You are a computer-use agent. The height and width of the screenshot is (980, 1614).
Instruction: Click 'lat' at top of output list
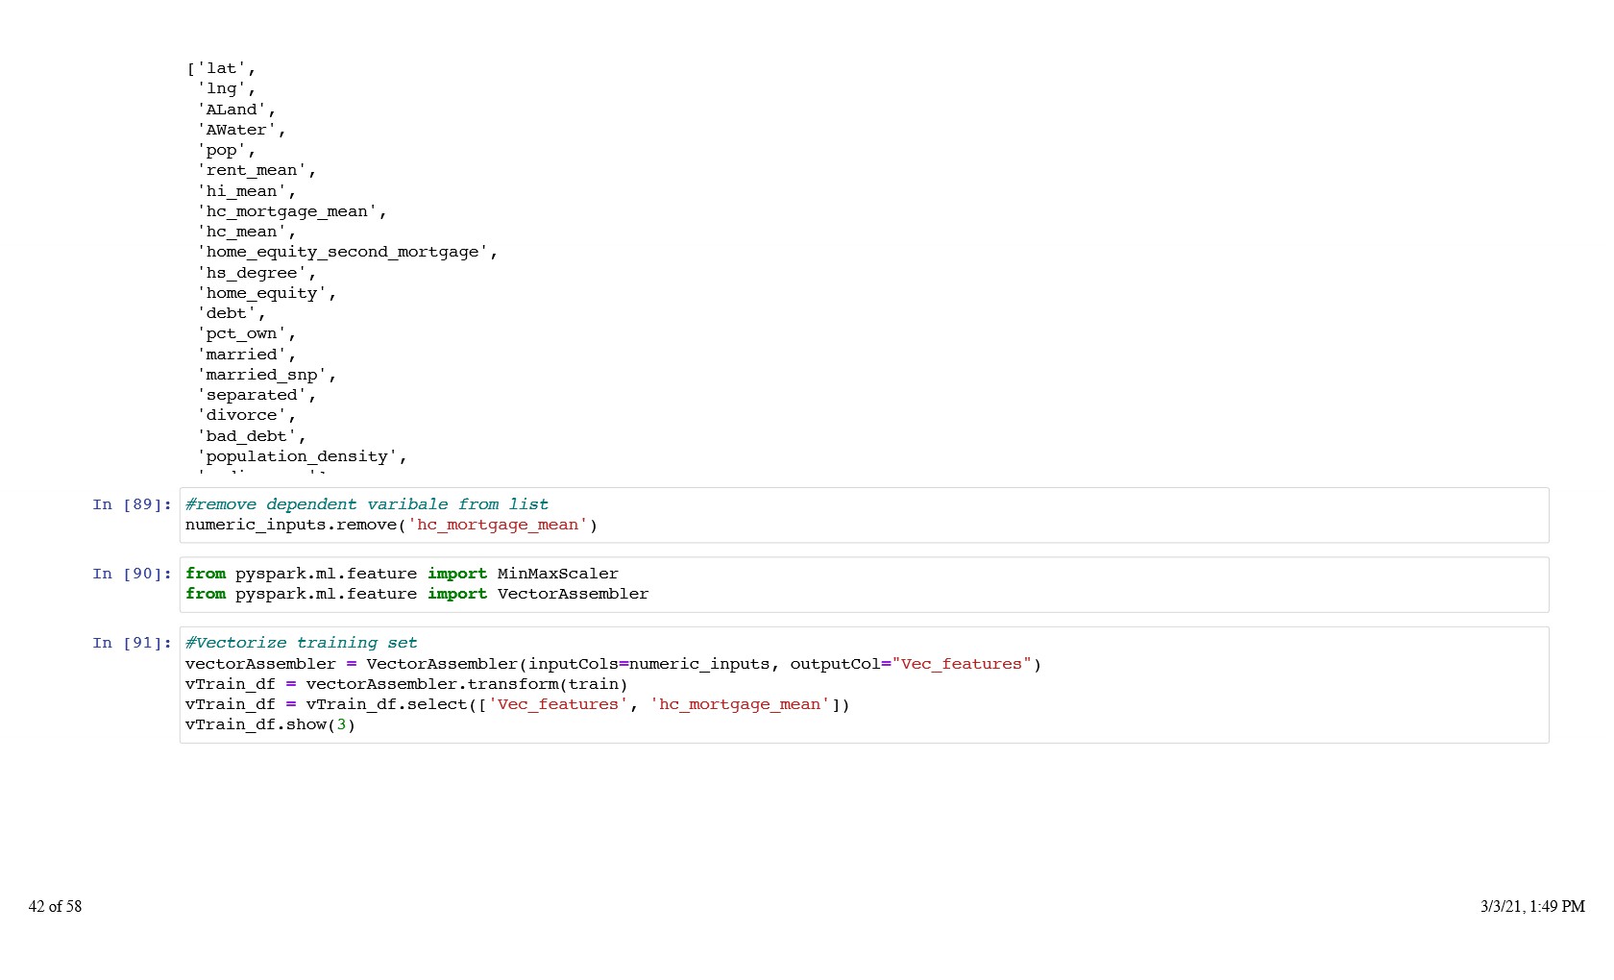point(222,68)
